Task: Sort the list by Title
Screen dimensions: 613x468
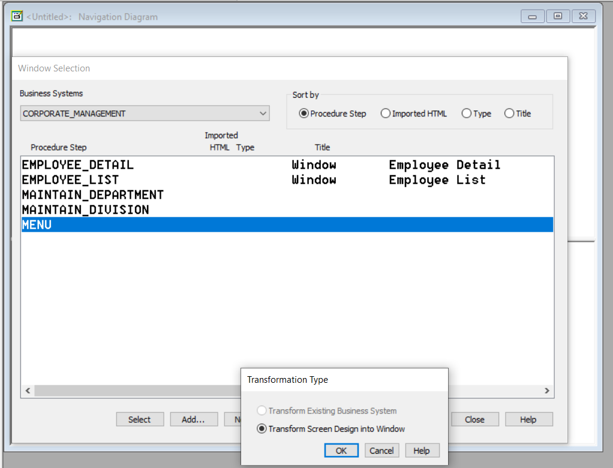Action: click(509, 113)
